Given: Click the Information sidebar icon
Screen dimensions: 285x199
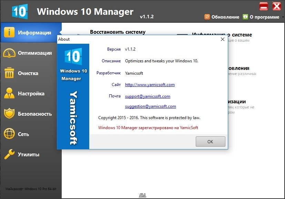Looking at the screenshot, I should (9, 32).
